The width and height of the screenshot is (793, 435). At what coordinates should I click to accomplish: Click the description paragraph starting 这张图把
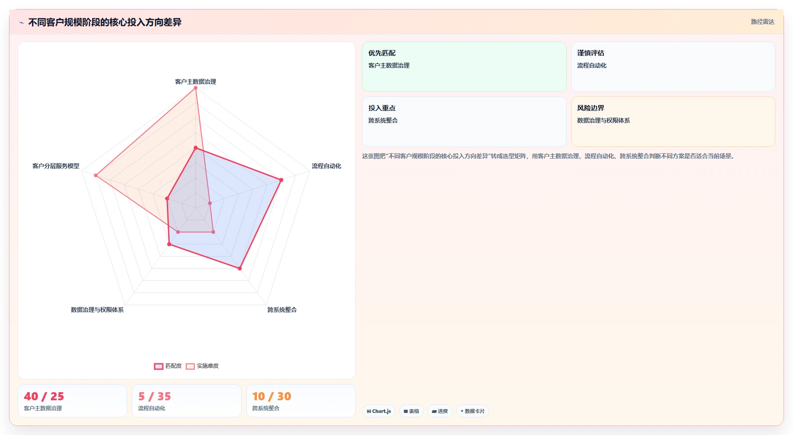point(549,156)
